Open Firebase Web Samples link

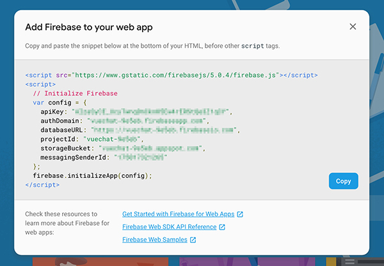[155, 240]
